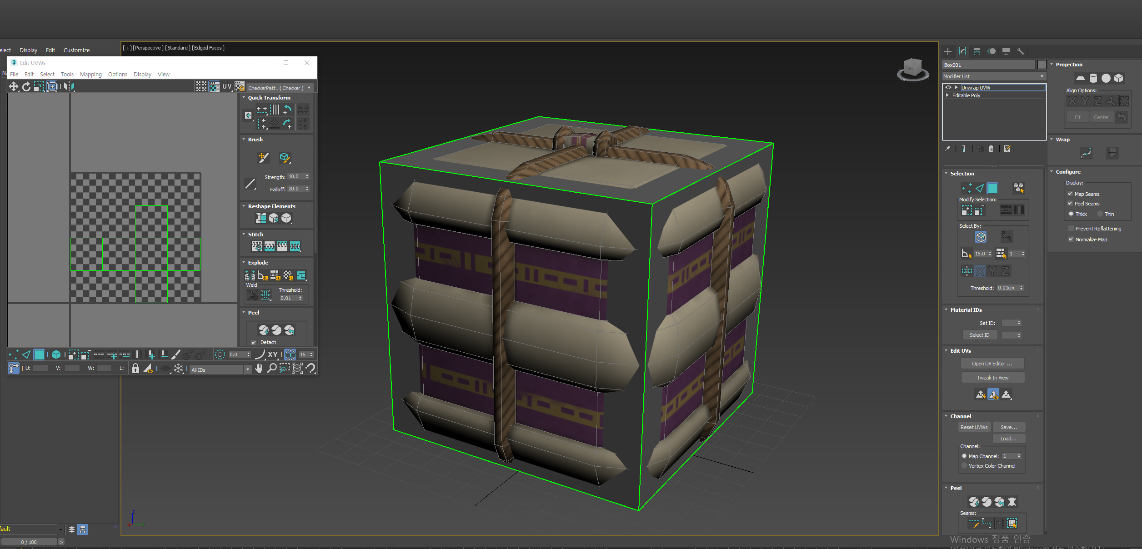Click the Utilities wrench tab icon

(1020, 51)
